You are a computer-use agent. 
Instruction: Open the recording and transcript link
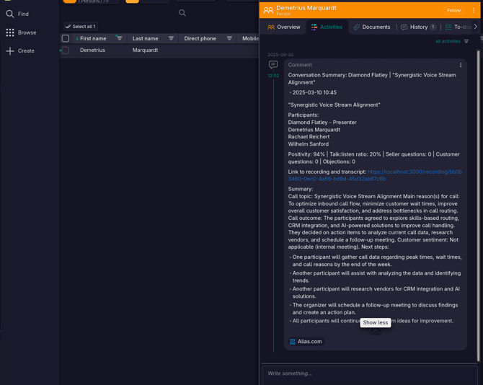(x=415, y=175)
